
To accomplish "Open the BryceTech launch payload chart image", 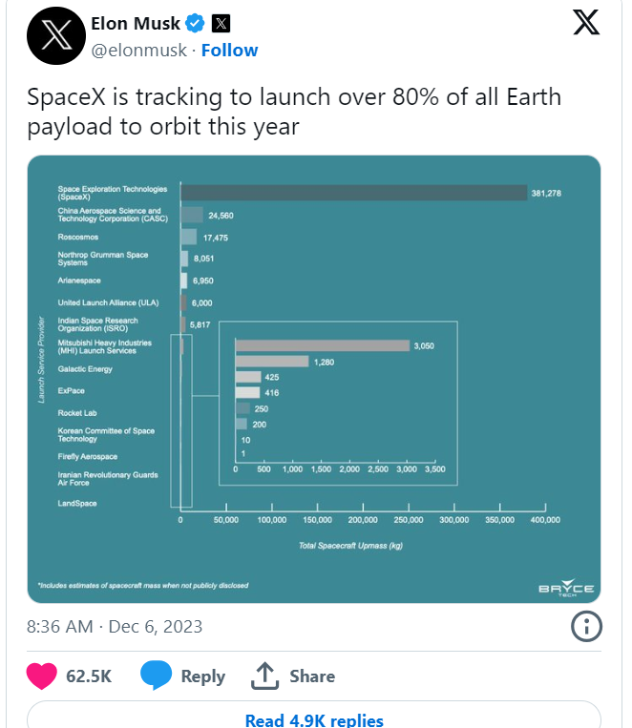I will (x=314, y=380).
